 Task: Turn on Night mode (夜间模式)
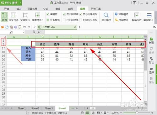[x=122, y=20]
